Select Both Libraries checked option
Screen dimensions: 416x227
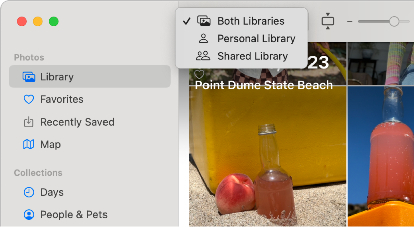(x=250, y=21)
